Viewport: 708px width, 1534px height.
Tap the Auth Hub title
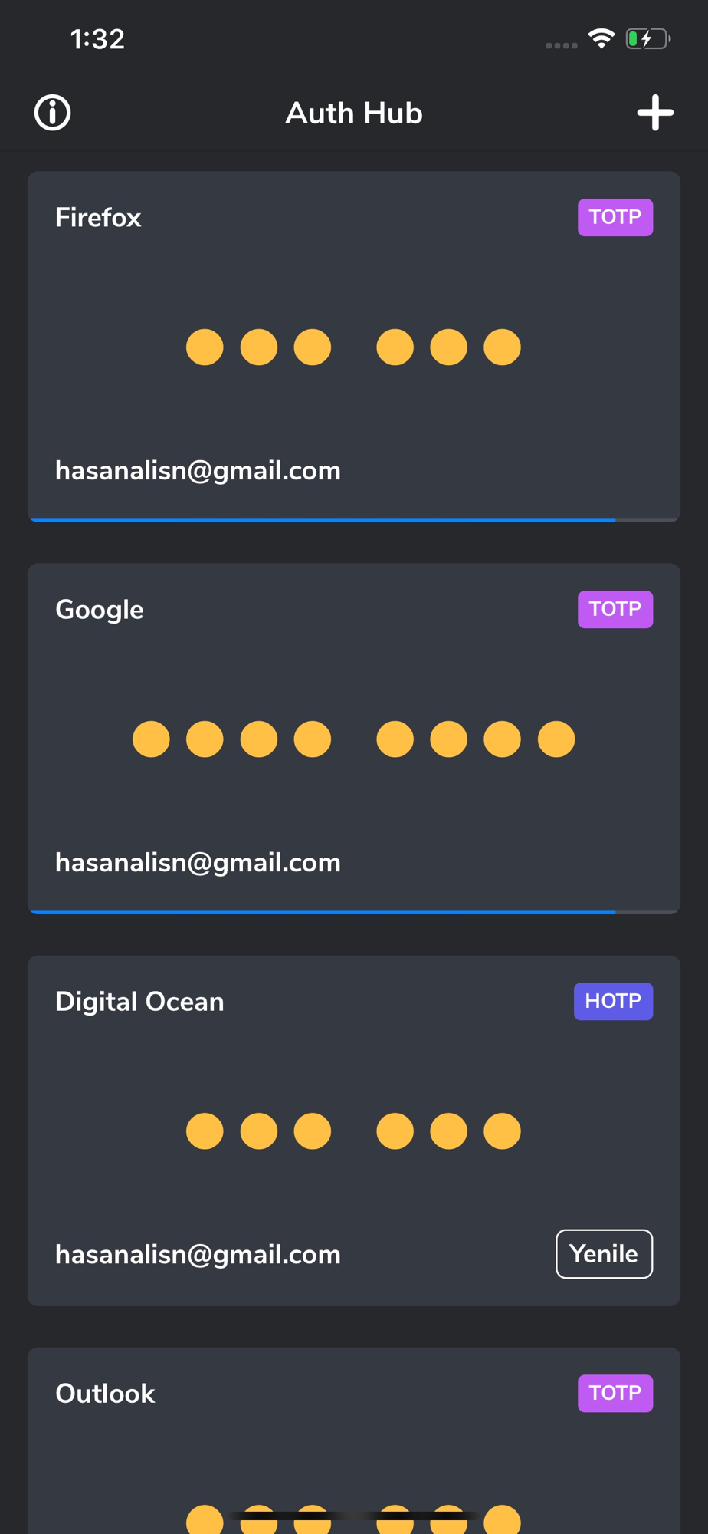[354, 114]
